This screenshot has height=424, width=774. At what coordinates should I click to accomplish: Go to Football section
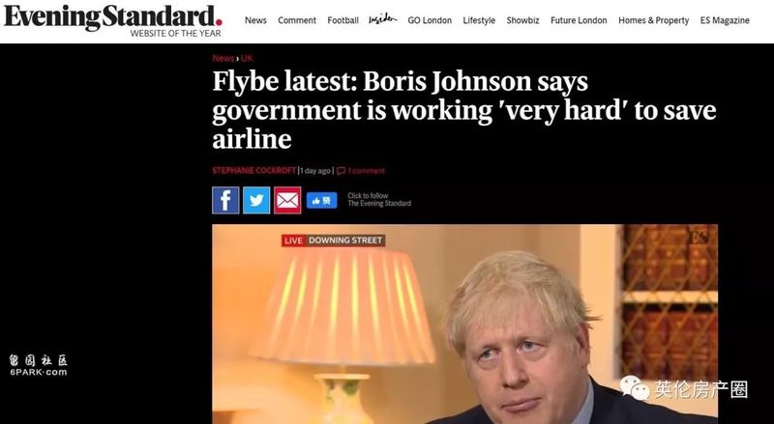point(343,20)
